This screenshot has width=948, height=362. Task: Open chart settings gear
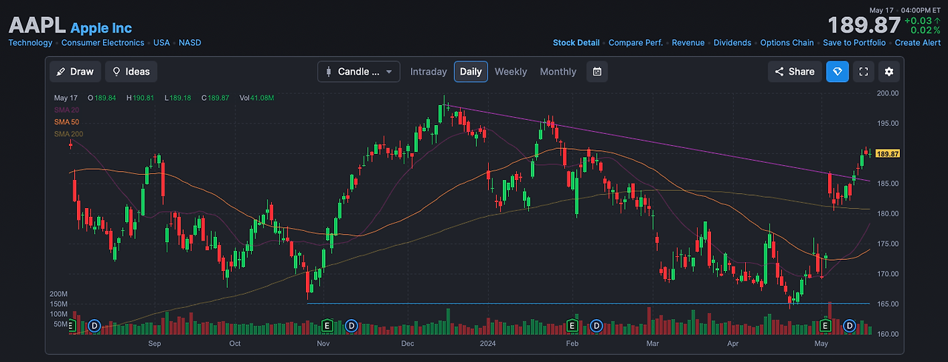tap(889, 72)
